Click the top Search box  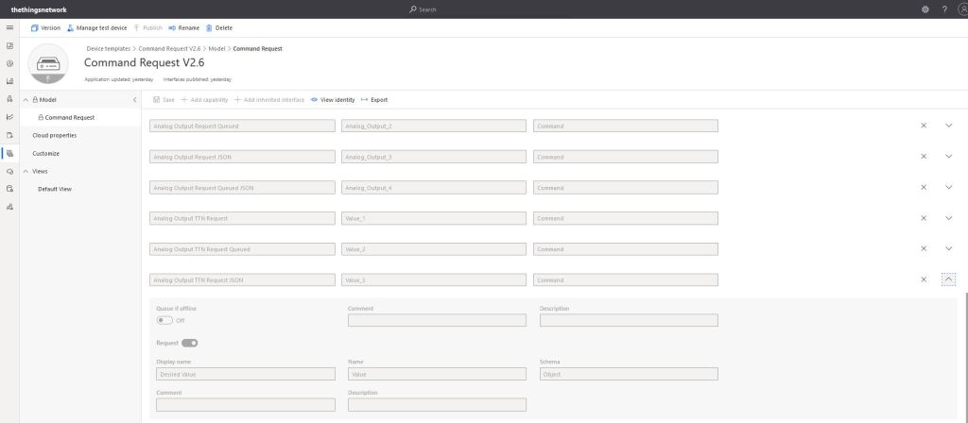point(483,8)
